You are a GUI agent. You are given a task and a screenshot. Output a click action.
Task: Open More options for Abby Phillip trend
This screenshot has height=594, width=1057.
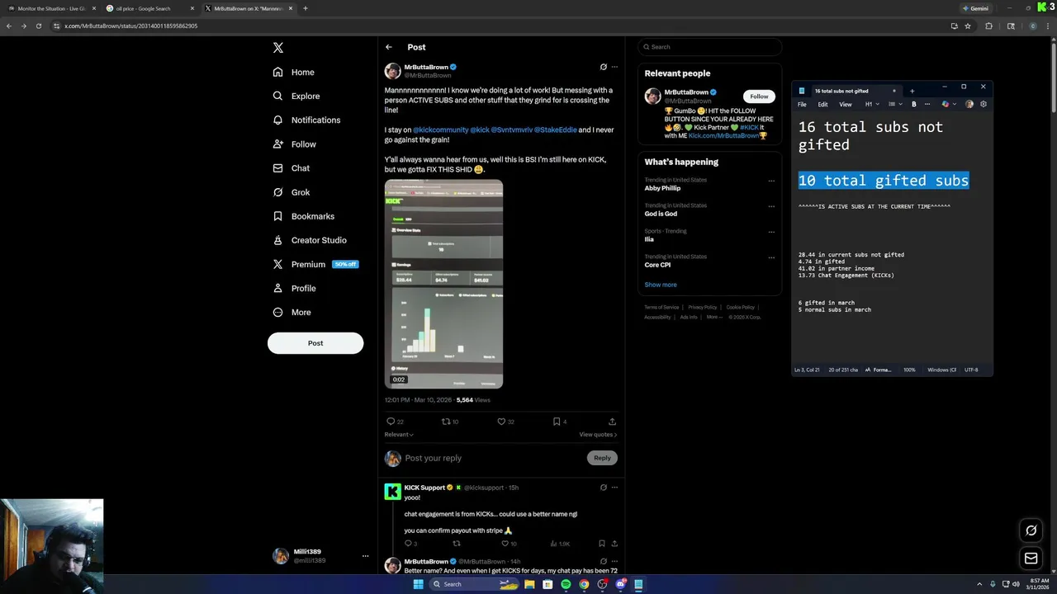771,181
